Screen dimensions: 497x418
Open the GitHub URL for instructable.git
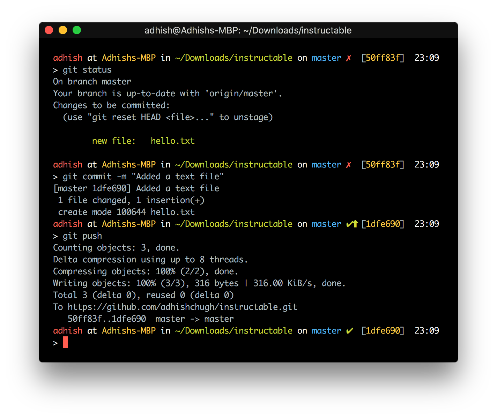point(183,307)
